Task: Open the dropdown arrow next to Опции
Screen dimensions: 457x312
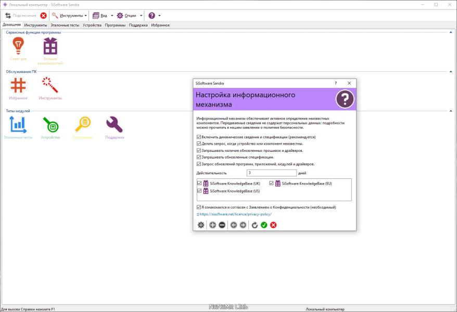Action: coord(141,16)
